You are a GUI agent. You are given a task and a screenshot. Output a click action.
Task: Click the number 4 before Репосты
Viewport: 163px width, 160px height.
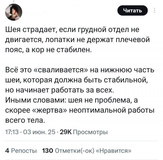tap(7, 150)
